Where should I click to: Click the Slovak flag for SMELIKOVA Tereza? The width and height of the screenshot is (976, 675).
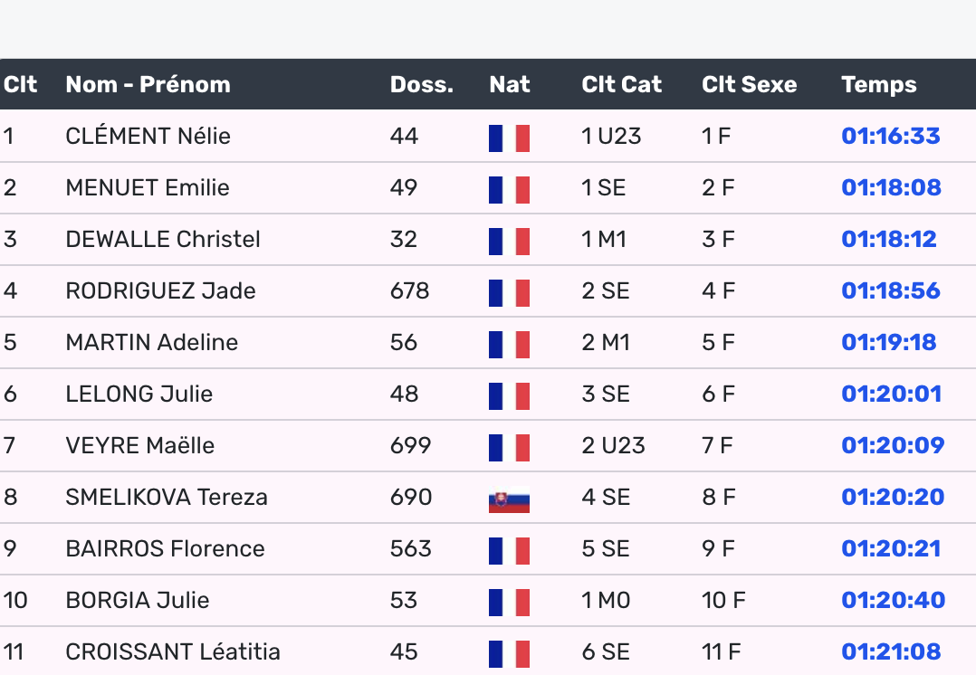[x=509, y=499]
